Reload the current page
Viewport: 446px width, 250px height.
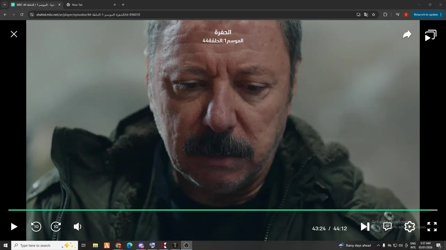(22, 15)
